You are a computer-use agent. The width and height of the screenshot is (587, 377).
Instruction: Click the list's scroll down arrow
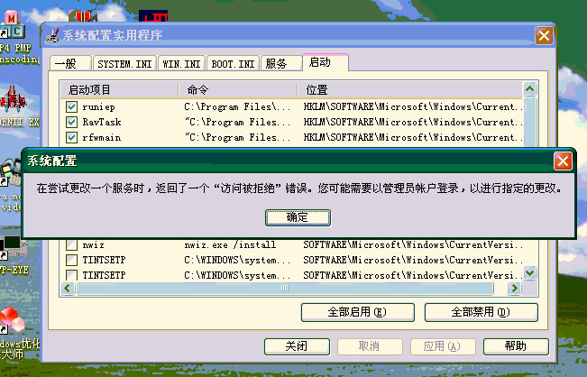click(x=529, y=272)
